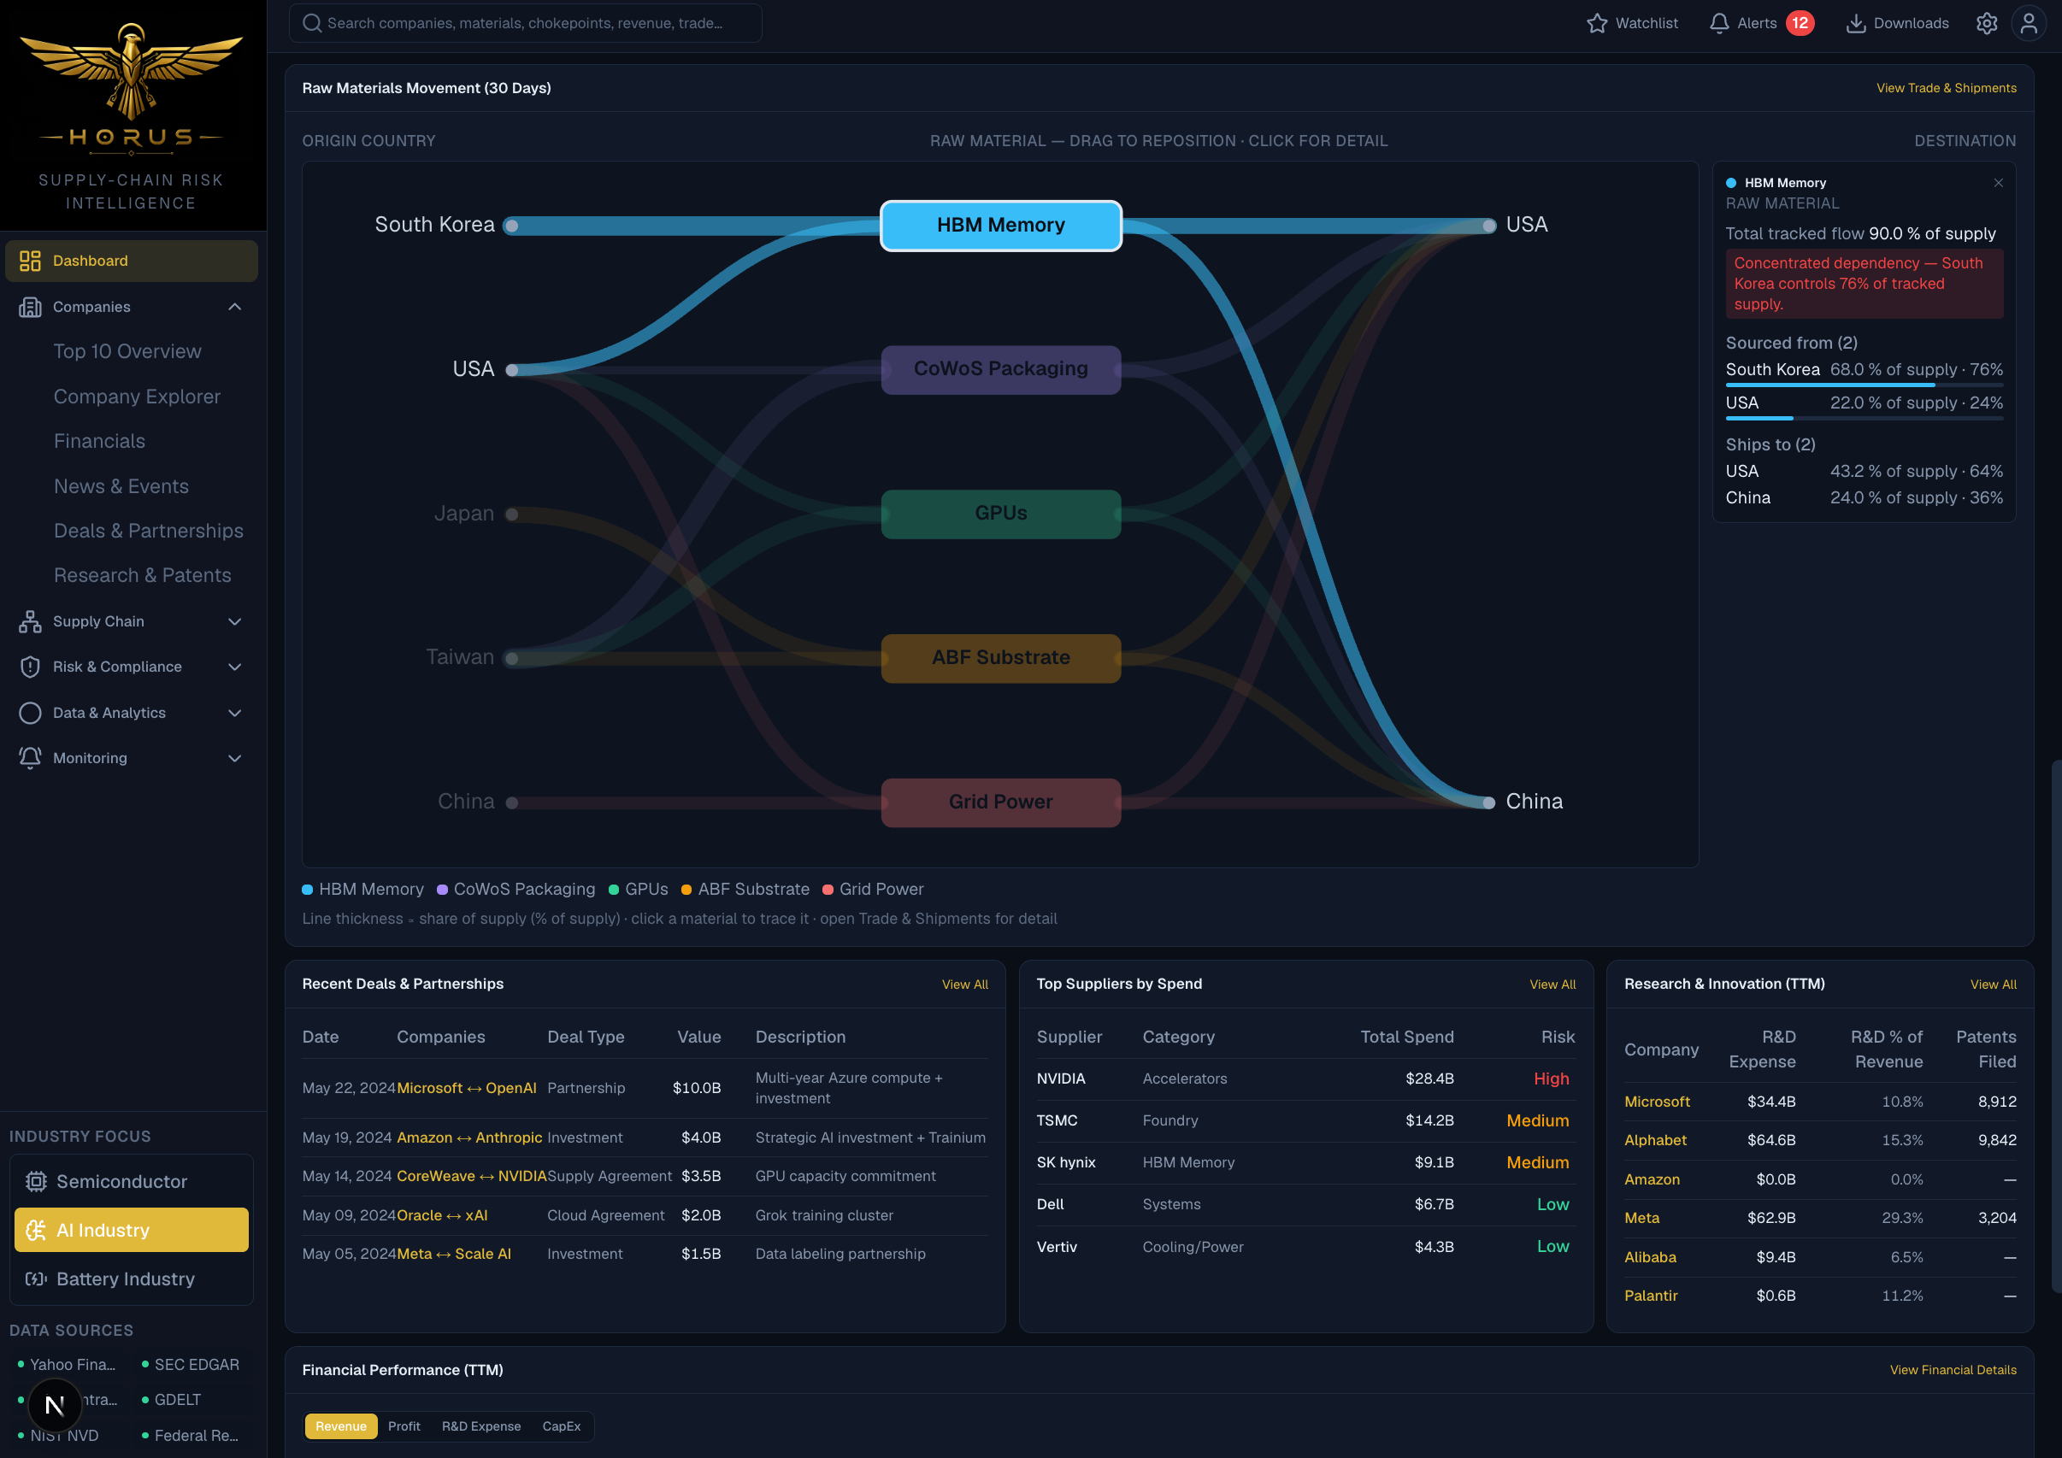The image size is (2062, 1458).
Task: Click the search companies input field
Action: [526, 23]
